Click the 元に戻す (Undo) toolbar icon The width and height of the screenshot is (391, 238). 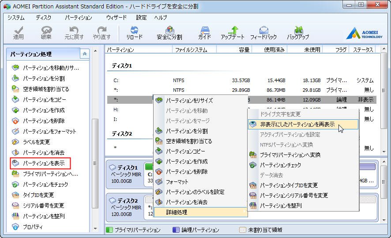pyautogui.click(x=74, y=33)
